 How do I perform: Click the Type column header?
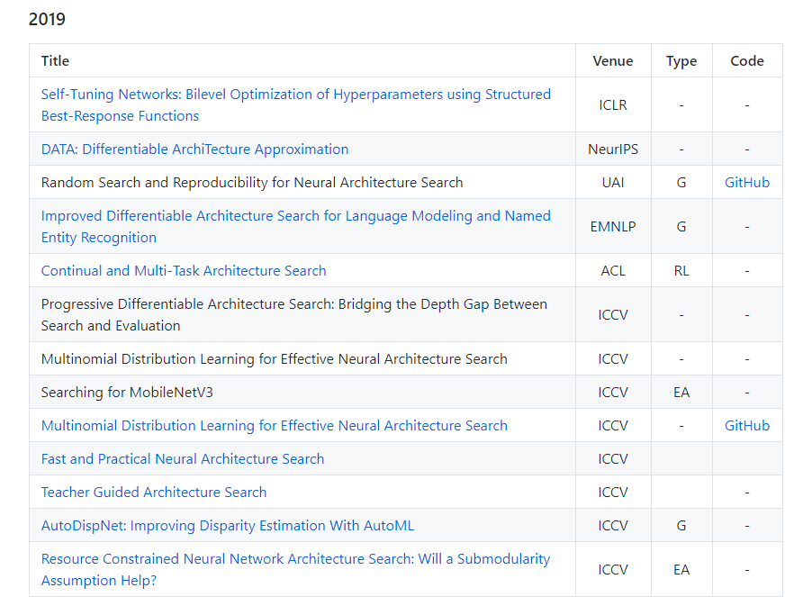click(x=681, y=61)
